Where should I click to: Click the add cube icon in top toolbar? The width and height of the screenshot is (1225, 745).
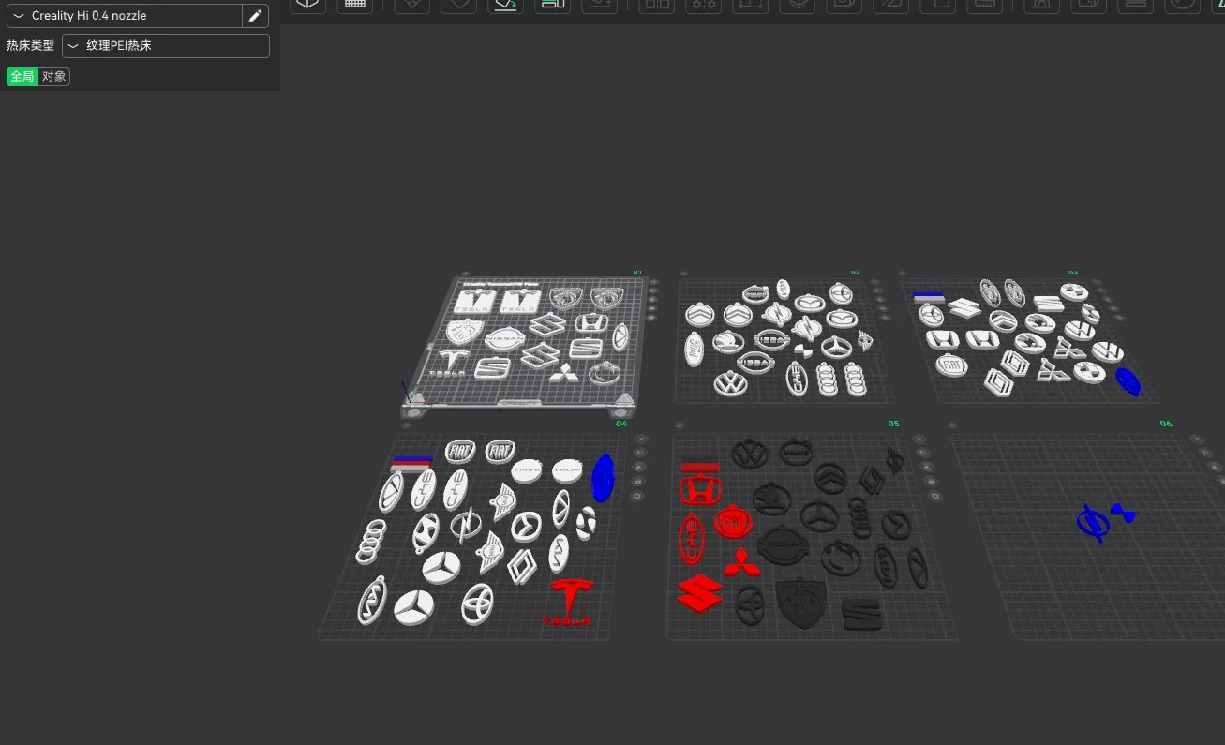[x=307, y=5]
